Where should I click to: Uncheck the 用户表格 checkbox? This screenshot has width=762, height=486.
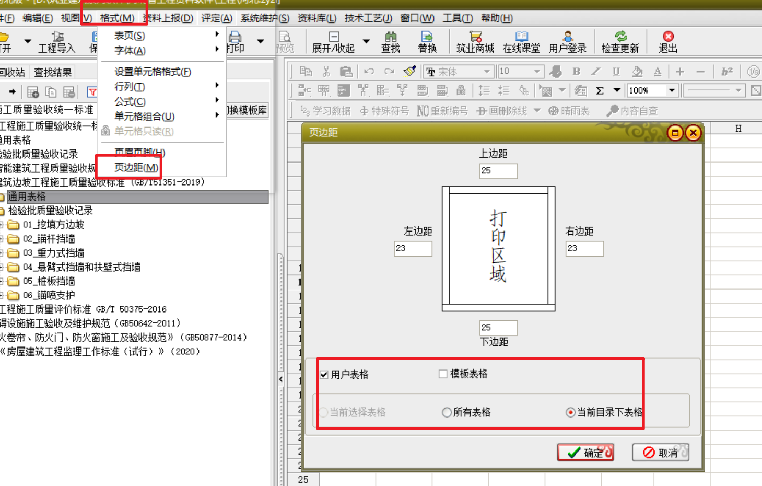coord(324,375)
